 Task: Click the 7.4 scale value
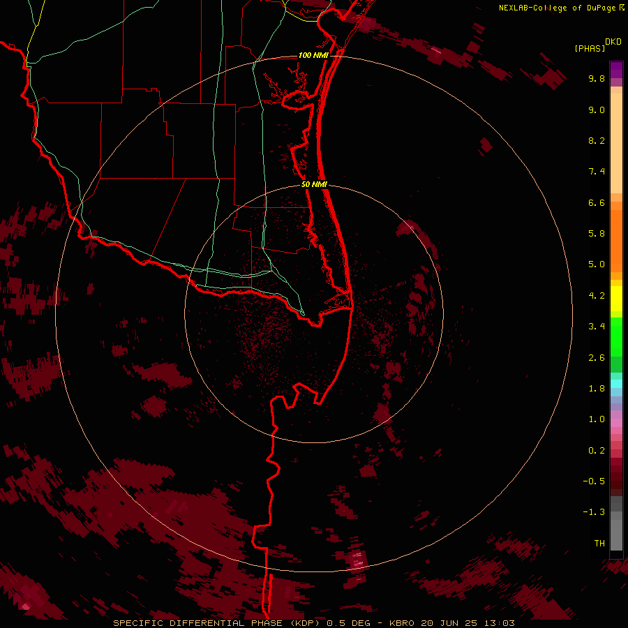tap(597, 172)
